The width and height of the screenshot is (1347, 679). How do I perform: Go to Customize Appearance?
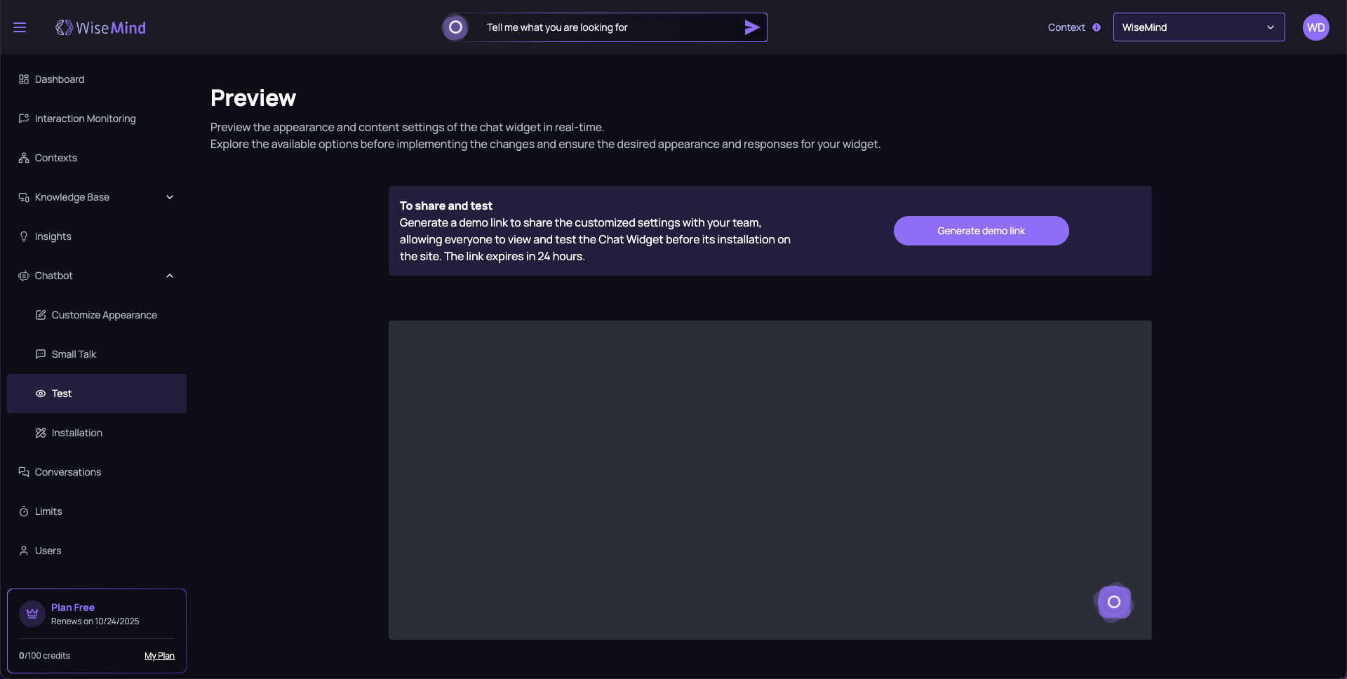[104, 315]
